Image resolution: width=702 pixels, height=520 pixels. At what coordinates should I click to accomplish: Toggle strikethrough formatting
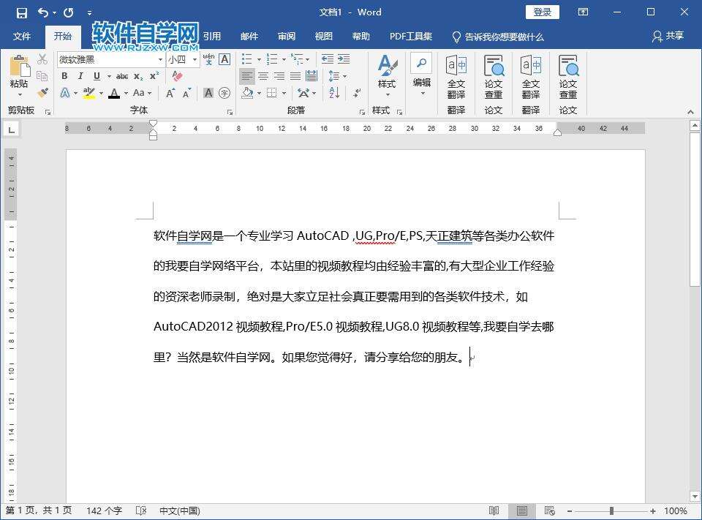(x=122, y=76)
